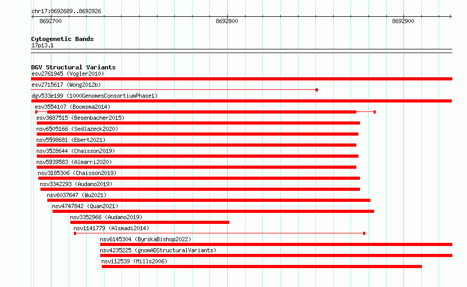Viewport: 467px width, 287px height.
Task: Click nsv112539 (Mills2006) label
Action: pyautogui.click(x=134, y=261)
